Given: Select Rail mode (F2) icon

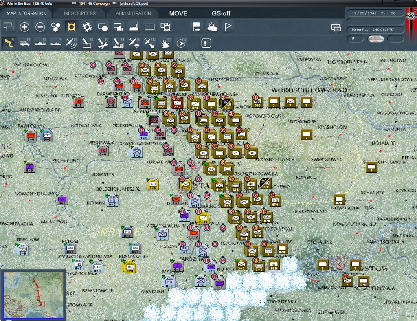Looking at the screenshot, I should tap(25, 43).
